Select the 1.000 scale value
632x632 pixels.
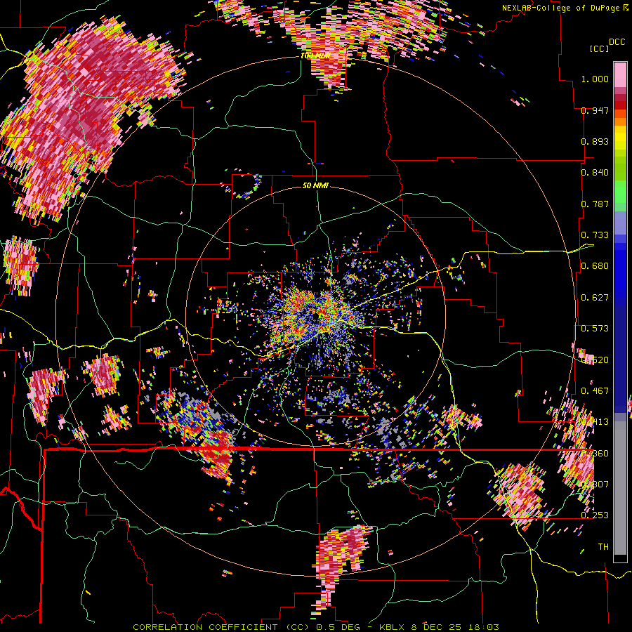[595, 79]
